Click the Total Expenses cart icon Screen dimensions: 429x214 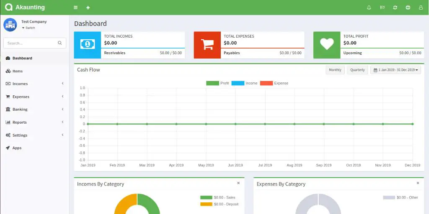pos(207,44)
